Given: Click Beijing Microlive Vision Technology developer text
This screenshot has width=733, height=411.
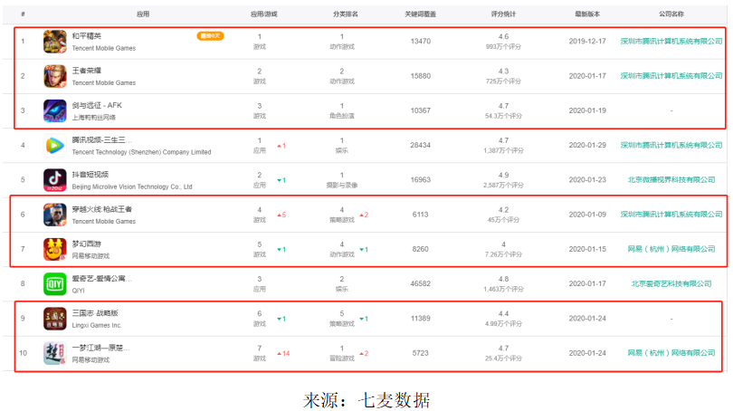Looking at the screenshot, I should click(x=132, y=186).
